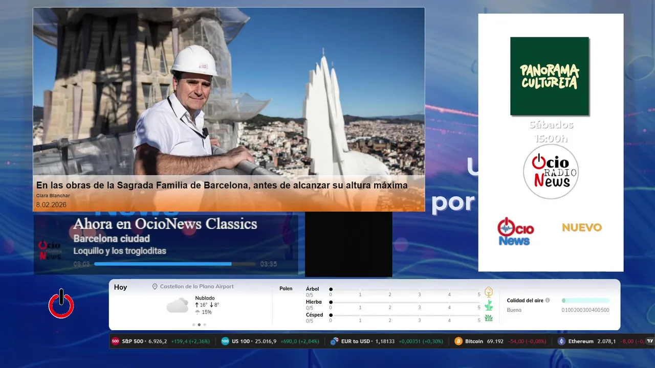Click the Hoy weather heading
The image size is (655, 368).
pyautogui.click(x=121, y=287)
